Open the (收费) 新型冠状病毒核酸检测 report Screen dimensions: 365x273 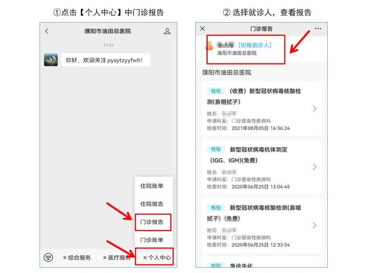pyautogui.click(x=261, y=109)
